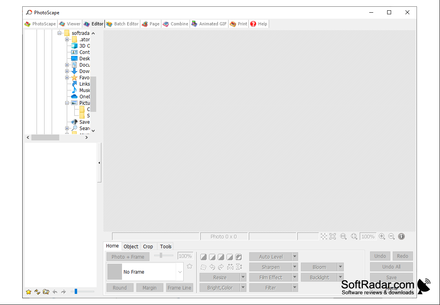Open the Bloom dropdown arrow
The width and height of the screenshot is (440, 305).
click(x=340, y=267)
